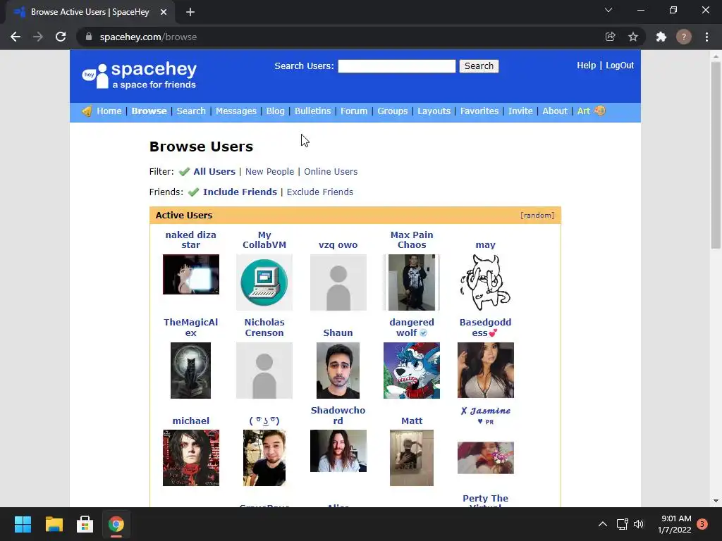722x541 pixels.
Task: Click the [random] link
Action: tap(537, 216)
